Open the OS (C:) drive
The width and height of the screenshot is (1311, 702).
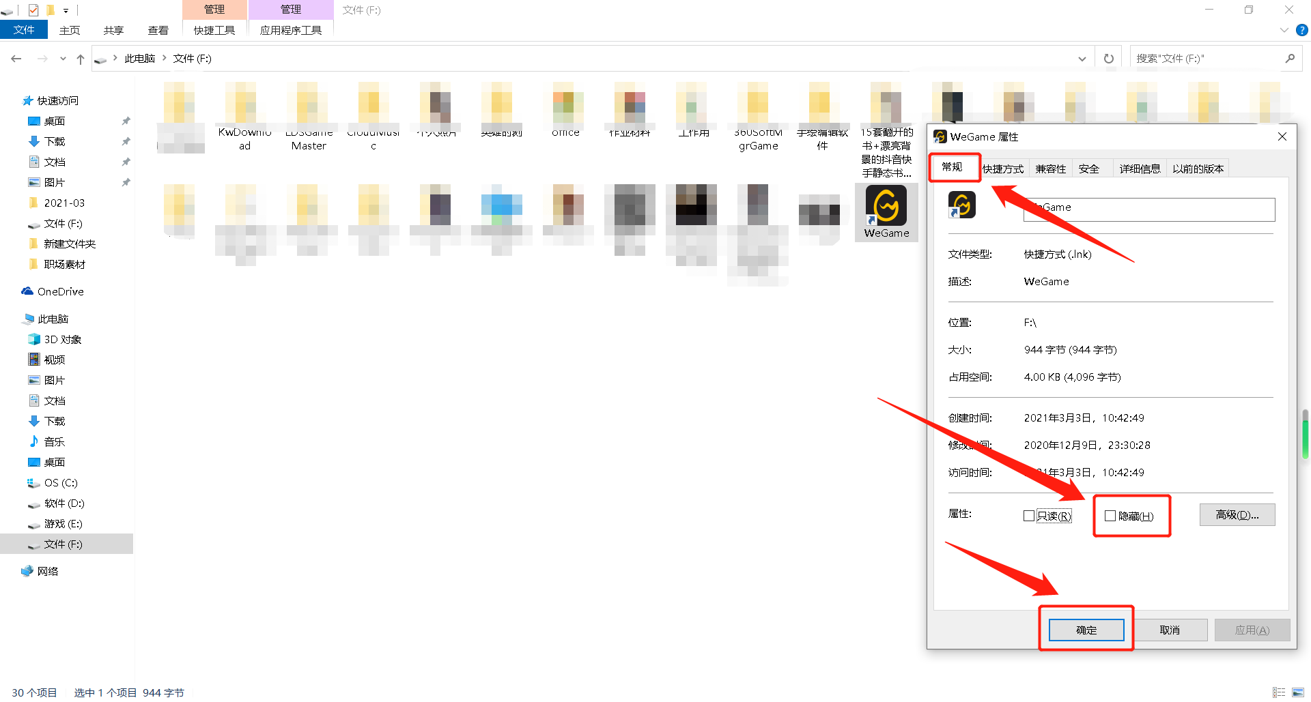coord(61,483)
